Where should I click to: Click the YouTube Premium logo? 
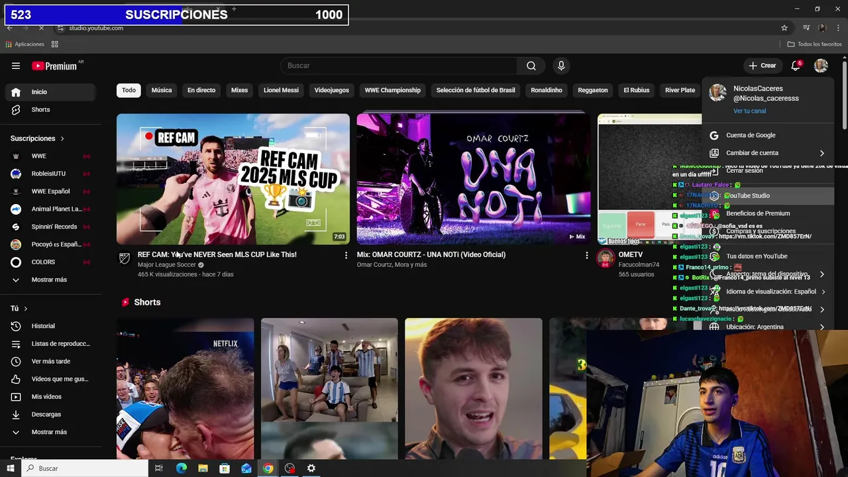tap(54, 66)
